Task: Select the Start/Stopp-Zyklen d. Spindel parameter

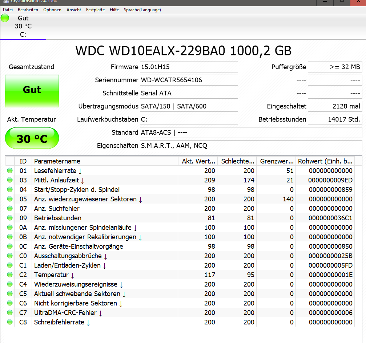Action: tap(77, 190)
